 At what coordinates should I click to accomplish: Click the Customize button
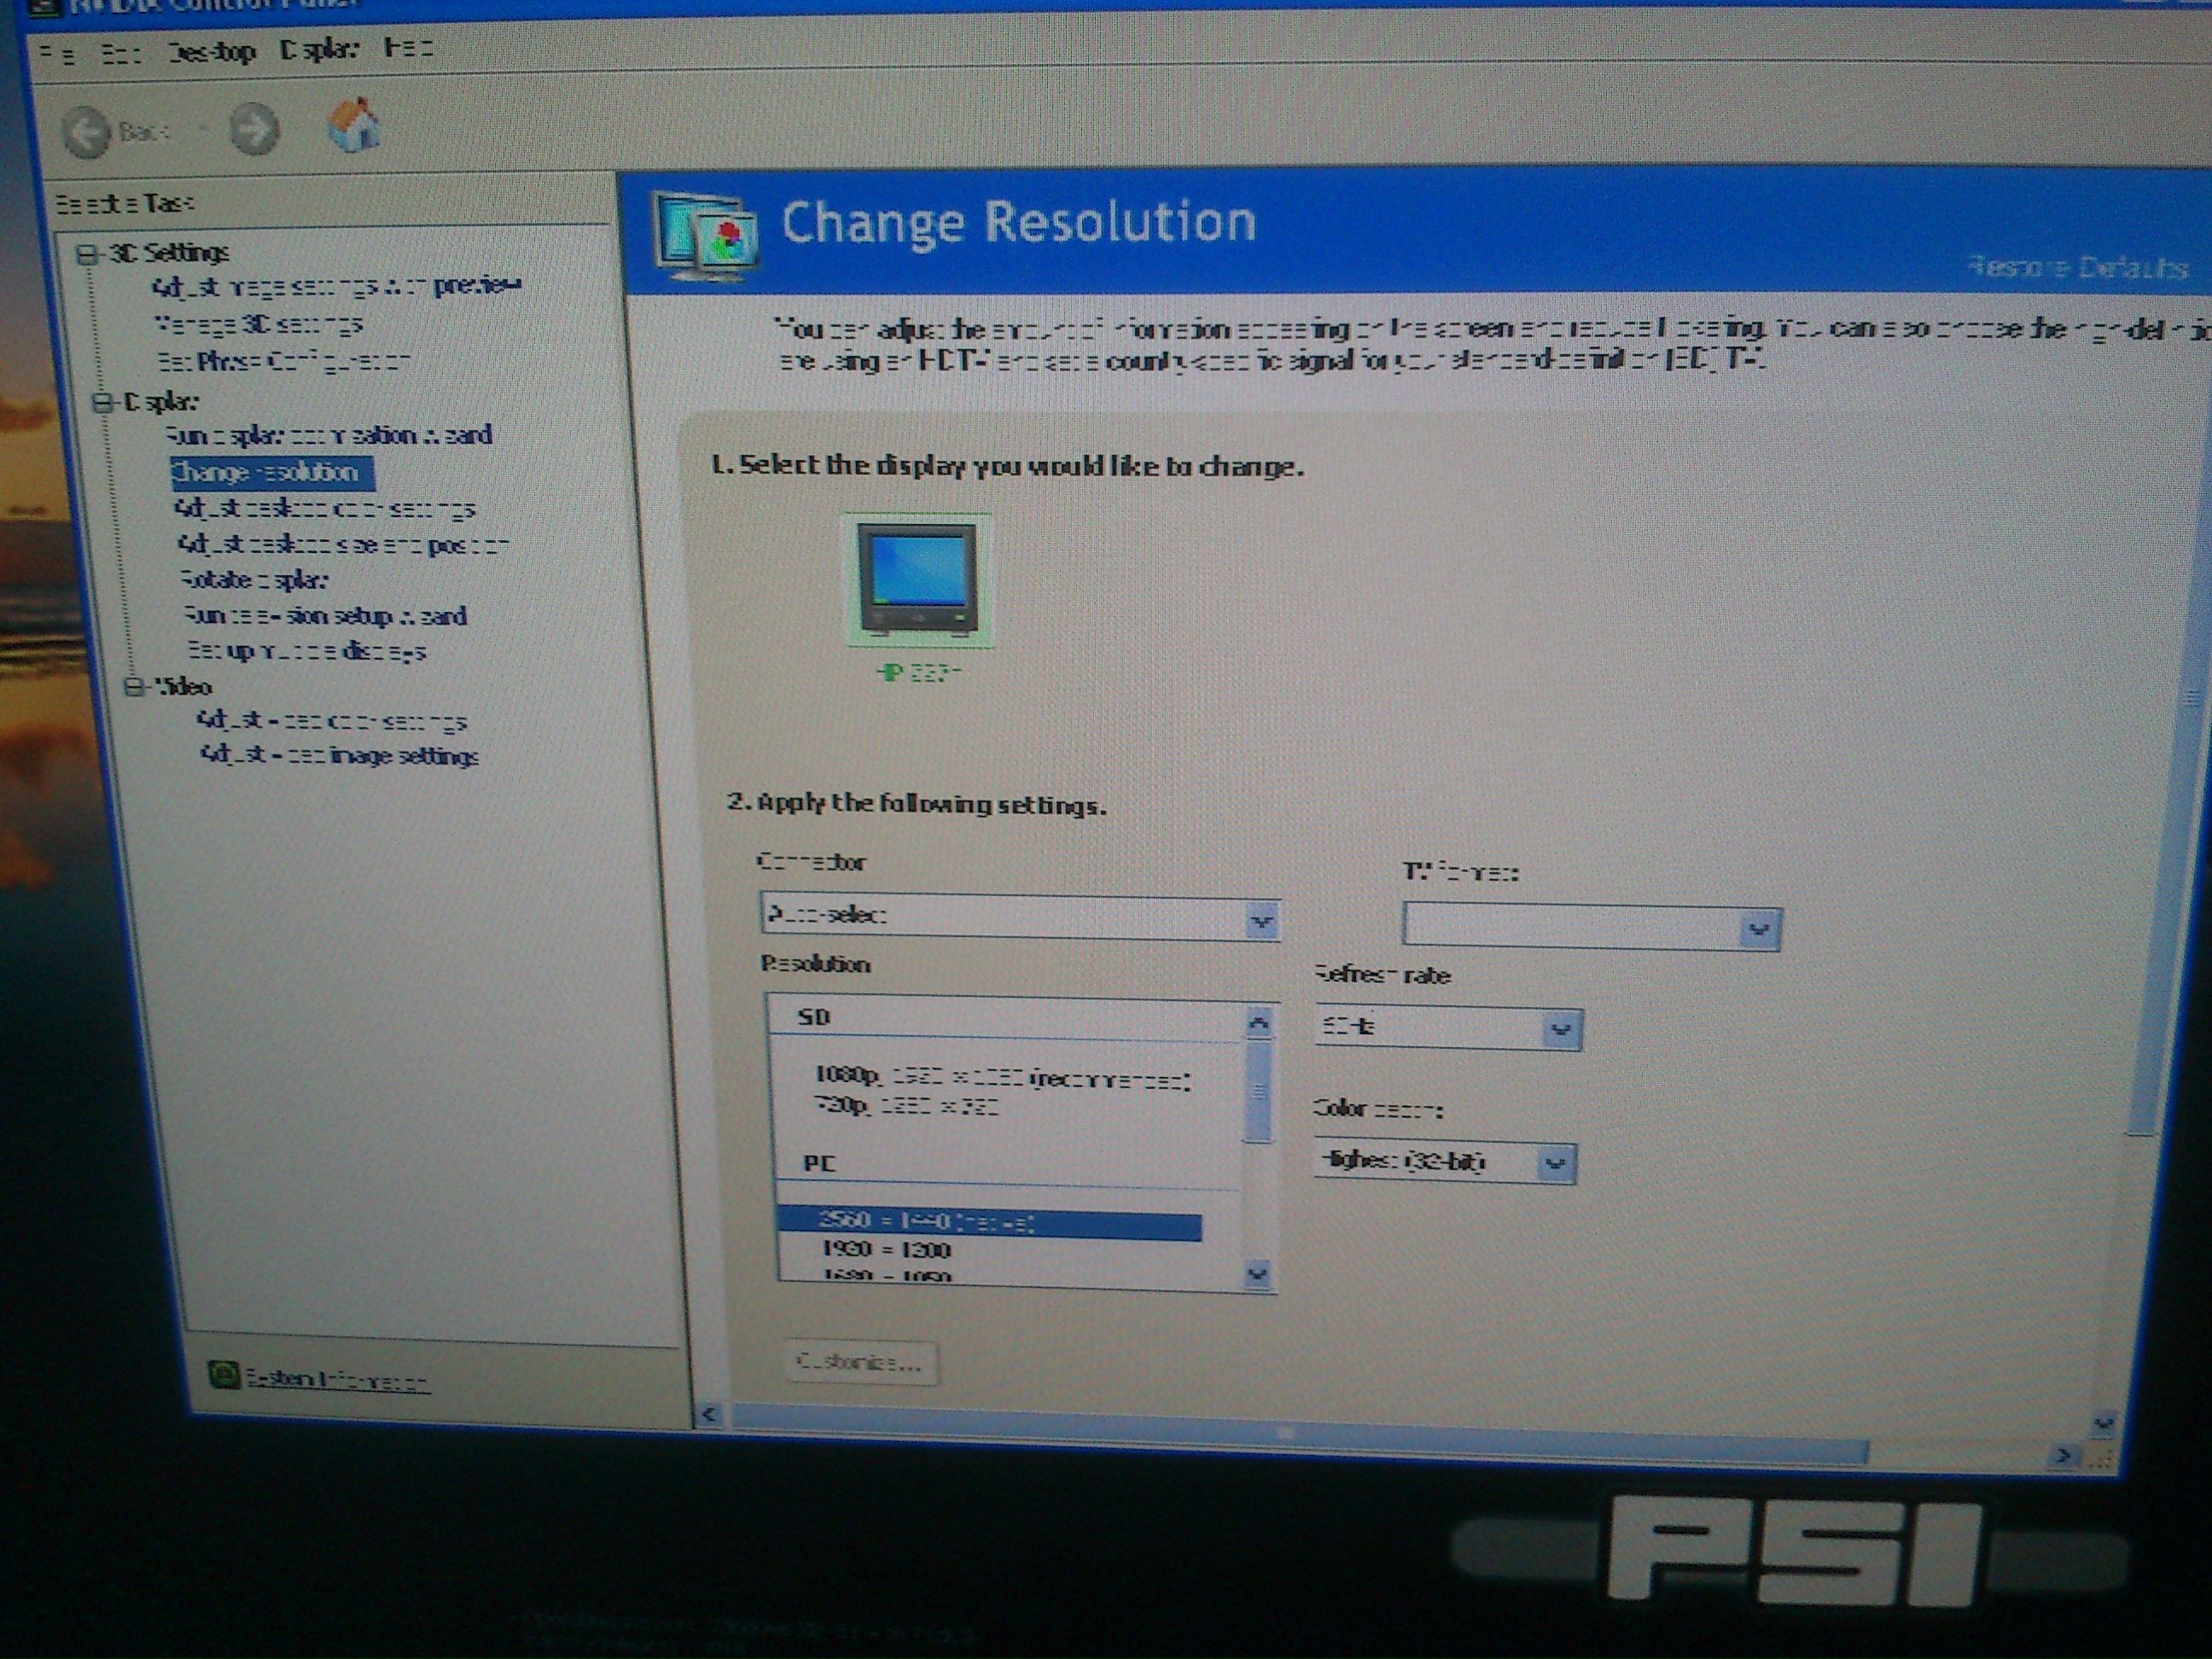pyautogui.click(x=861, y=1363)
